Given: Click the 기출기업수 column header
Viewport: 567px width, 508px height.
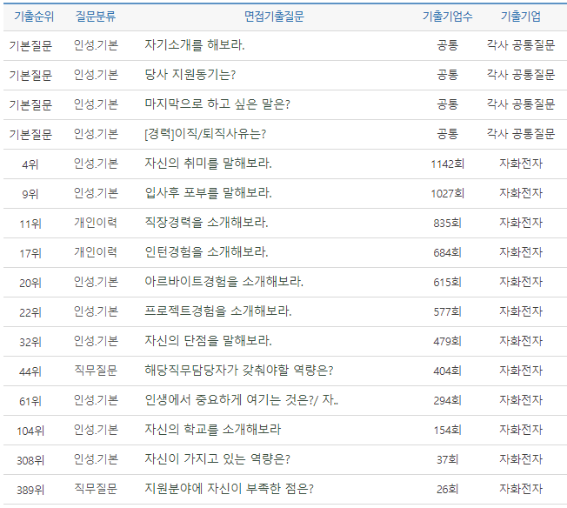Looking at the screenshot, I should click(x=447, y=17).
